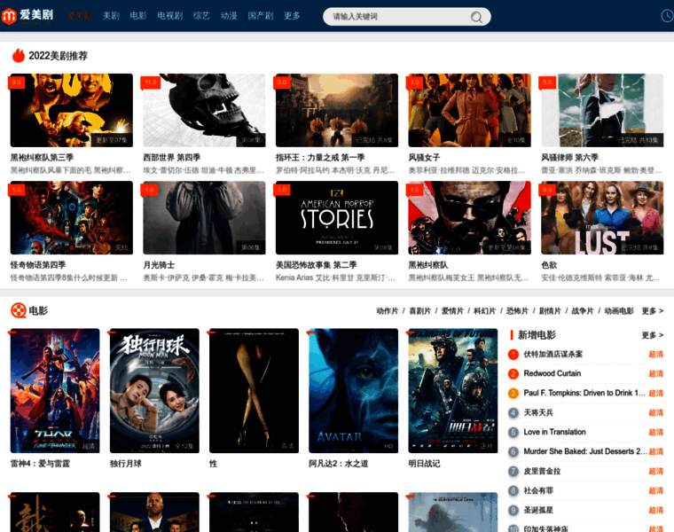Click the 9.0 rating badge on 黑袍纠察队第三季

16,82
